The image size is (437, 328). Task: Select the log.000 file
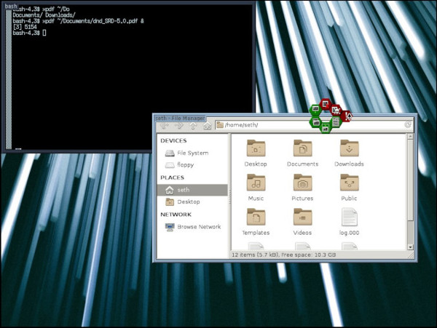[x=349, y=217]
